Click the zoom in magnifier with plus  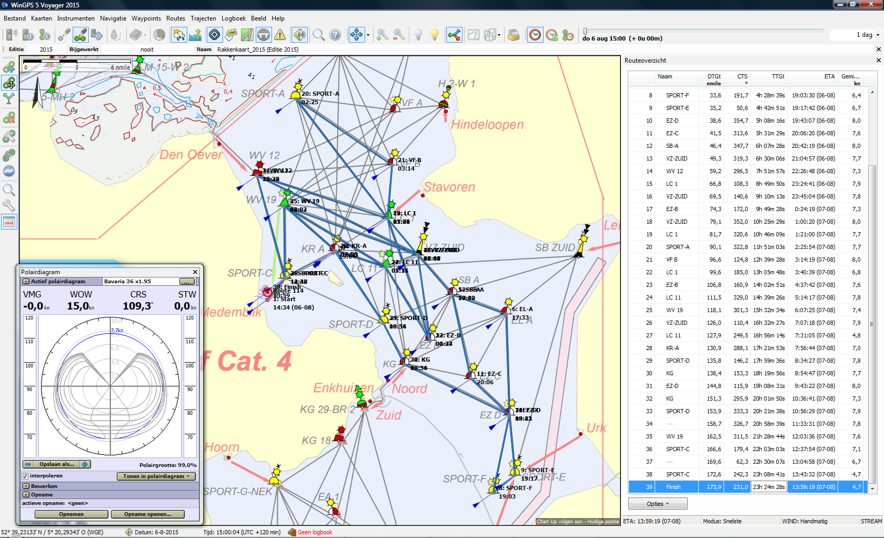click(383, 35)
